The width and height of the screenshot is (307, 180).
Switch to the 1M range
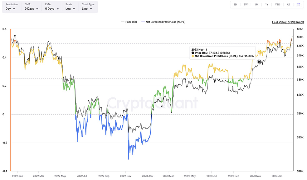coord(256,5)
